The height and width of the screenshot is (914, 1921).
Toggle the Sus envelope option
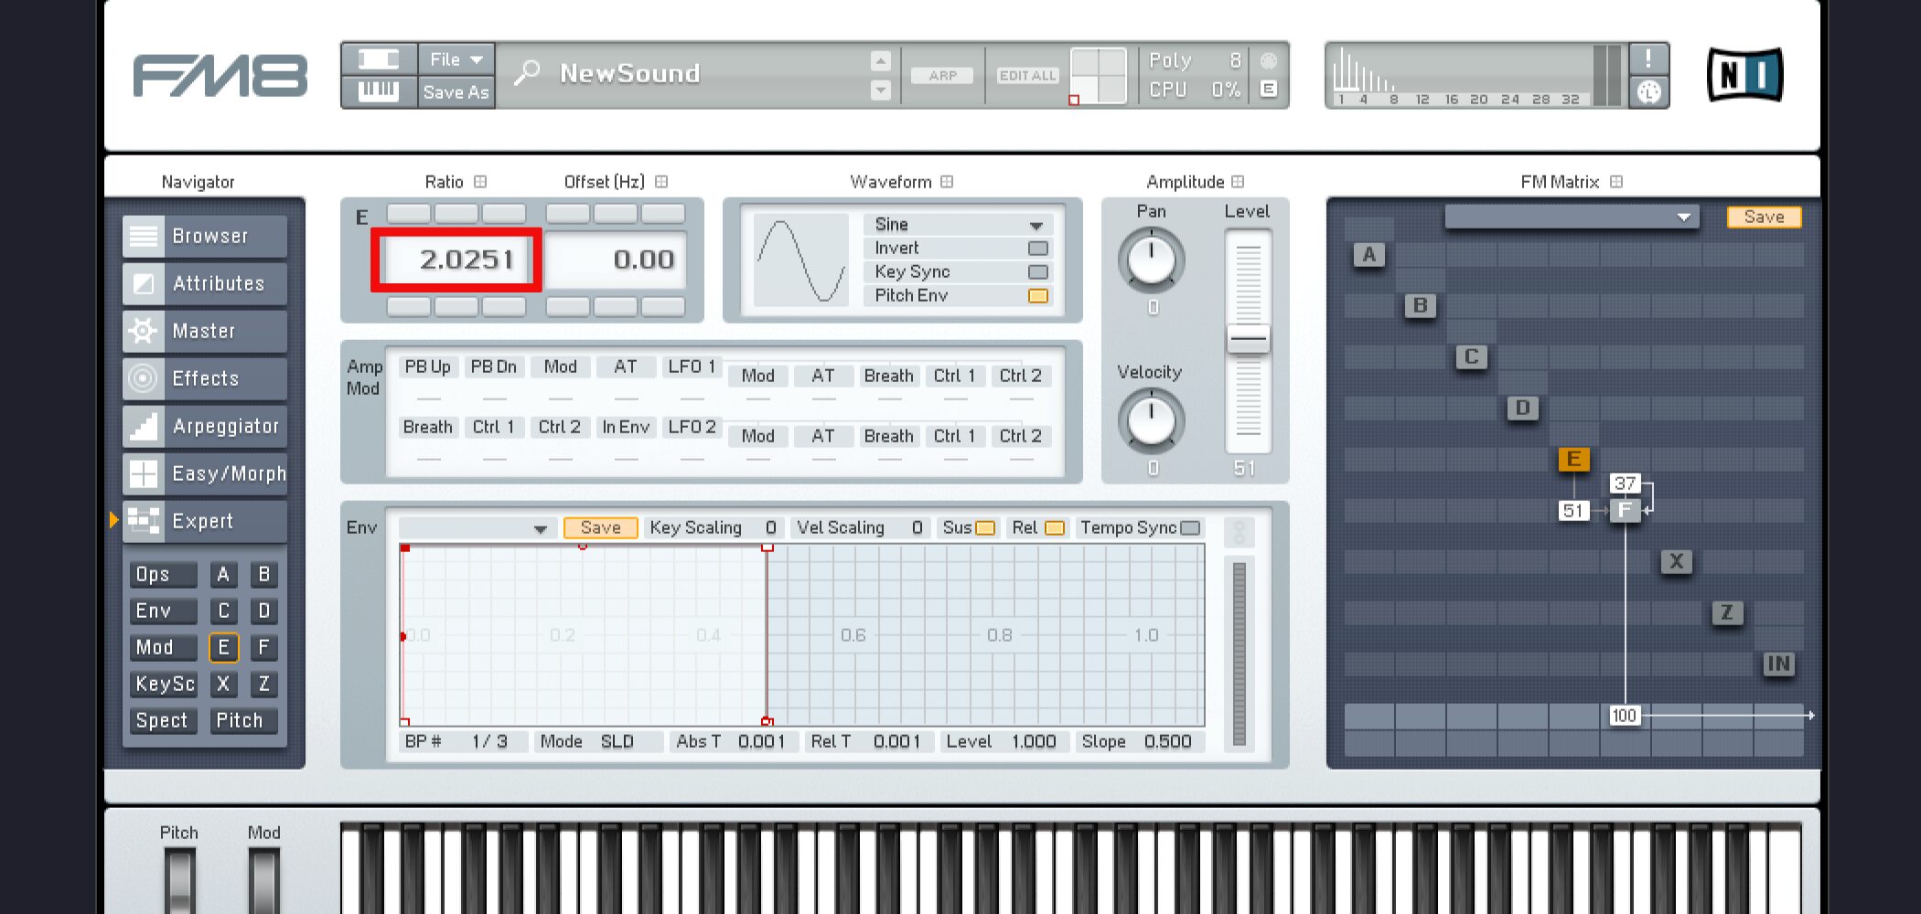(985, 528)
